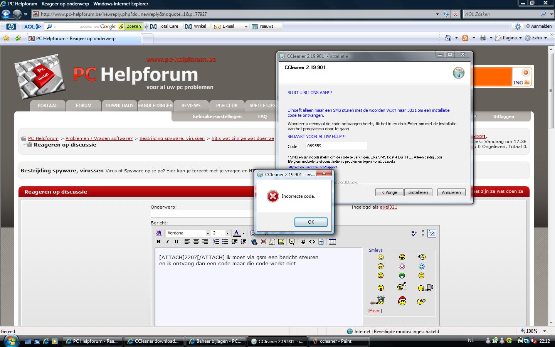Click the IE Favorites star icon
555x347 pixels.
tap(6, 38)
